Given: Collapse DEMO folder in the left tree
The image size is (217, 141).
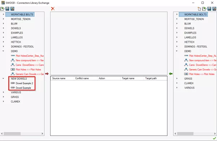Looking at the screenshot, I should [3, 51].
